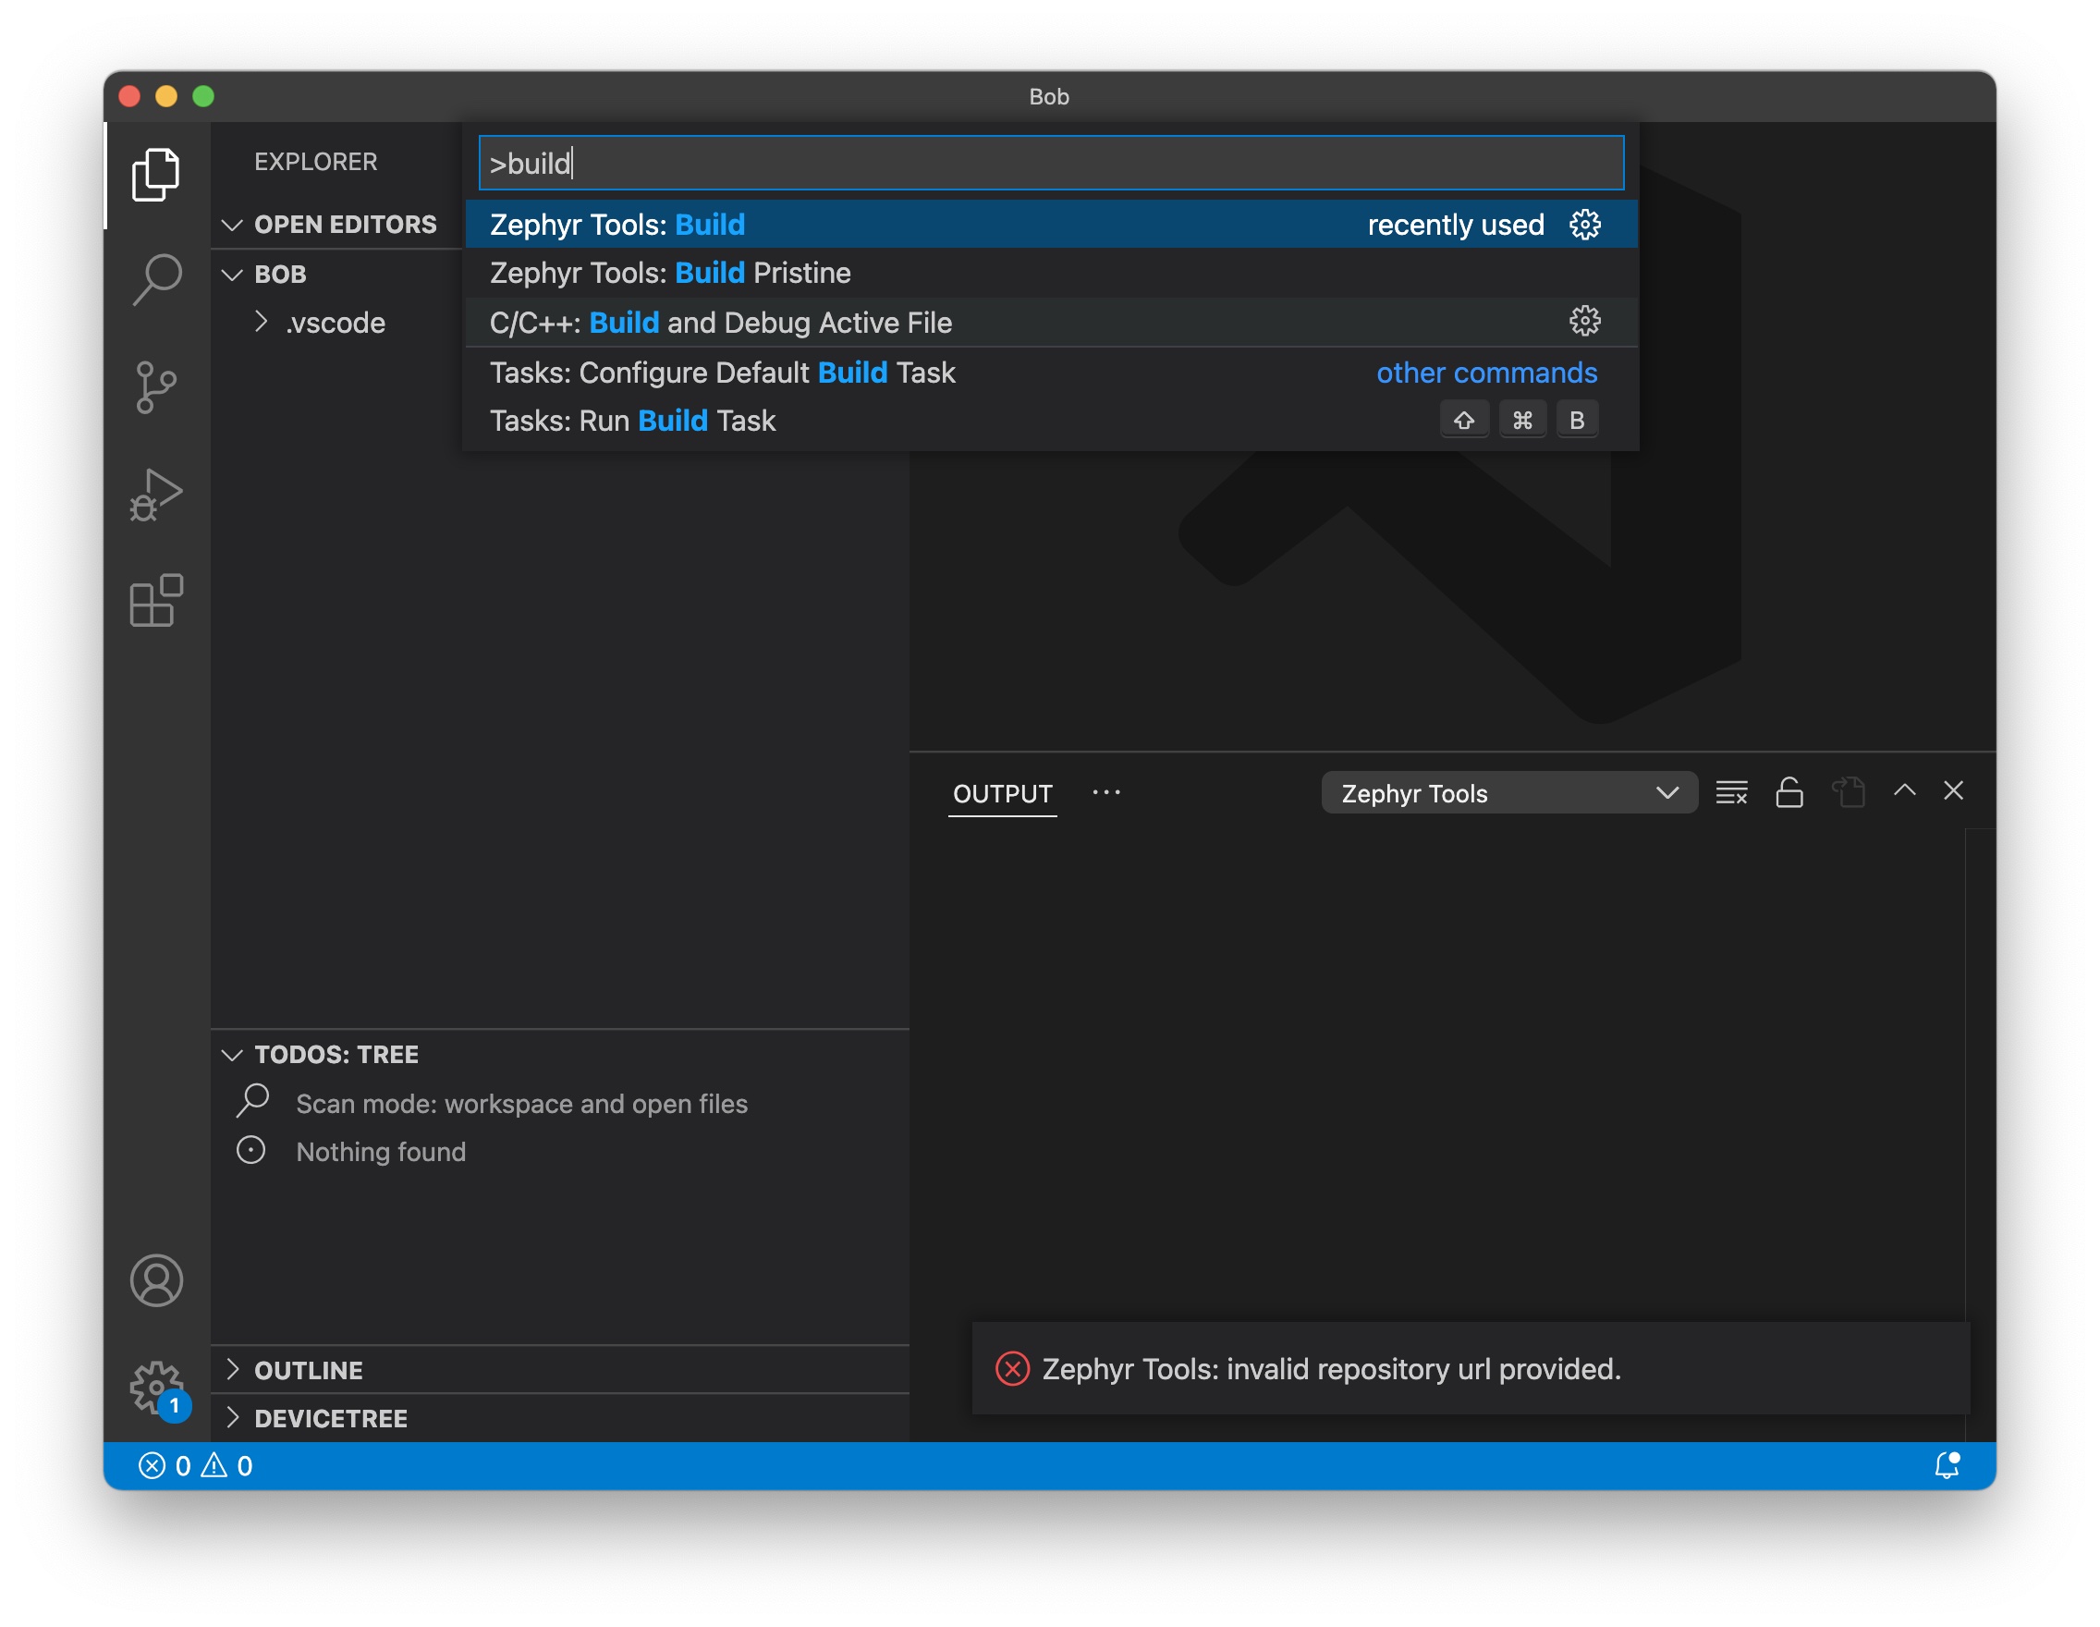Click the notifications bell in status bar

tap(1947, 1464)
